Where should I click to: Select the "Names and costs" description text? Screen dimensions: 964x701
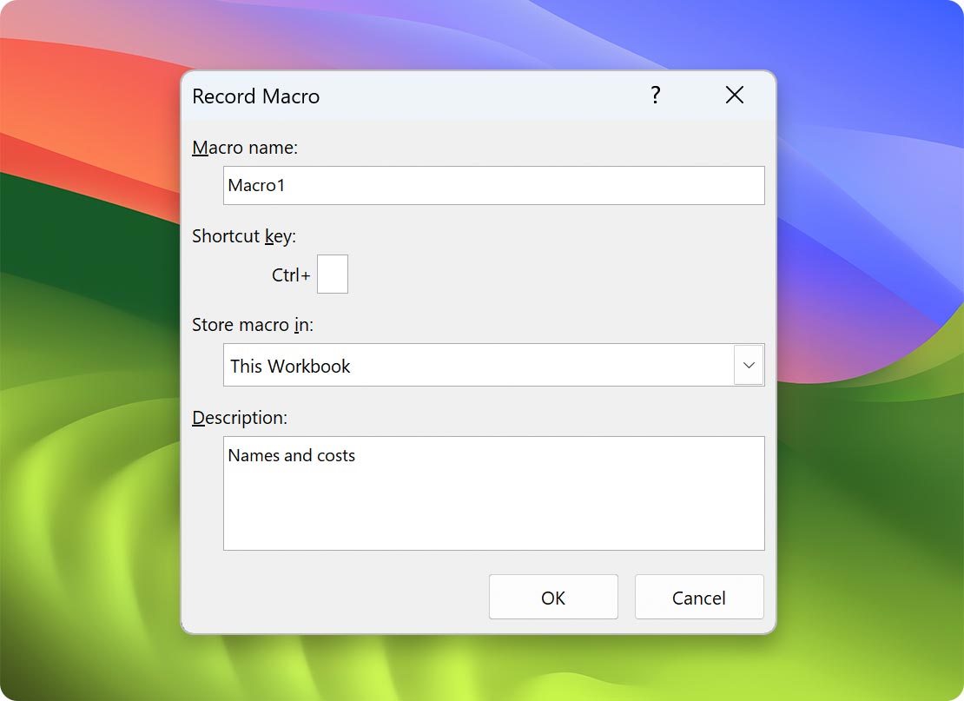coord(291,454)
